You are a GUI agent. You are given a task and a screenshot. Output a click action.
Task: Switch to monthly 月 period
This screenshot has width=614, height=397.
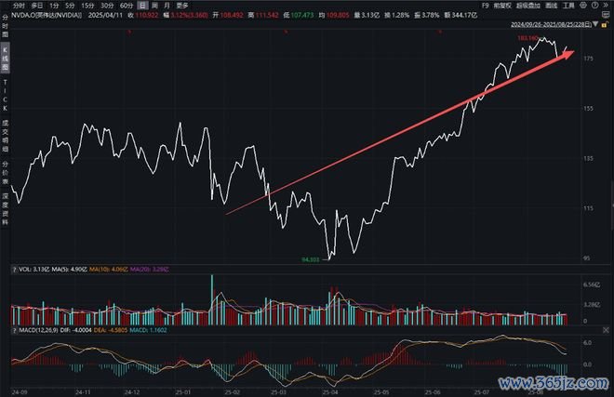166,6
